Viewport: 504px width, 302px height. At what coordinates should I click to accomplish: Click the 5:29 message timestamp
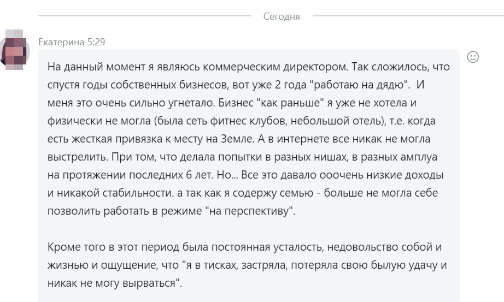[x=96, y=42]
